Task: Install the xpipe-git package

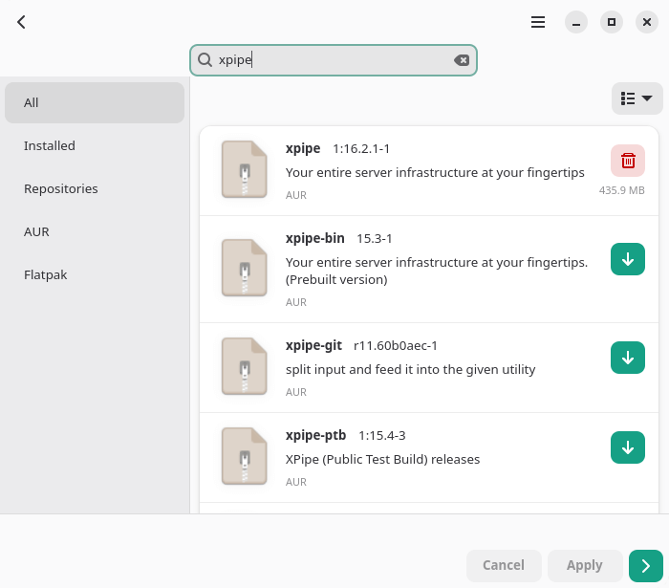Action: pyautogui.click(x=628, y=358)
